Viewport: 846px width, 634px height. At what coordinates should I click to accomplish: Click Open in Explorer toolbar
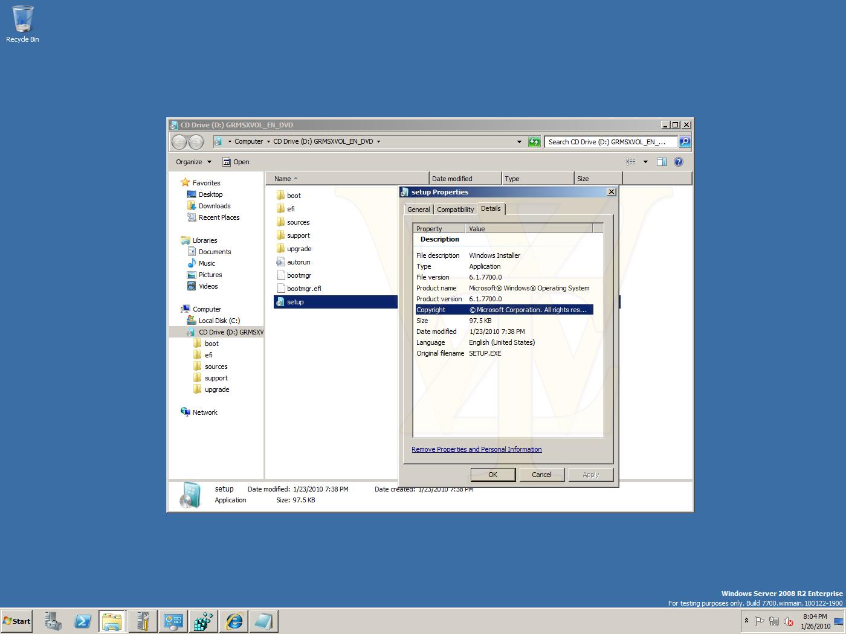pyautogui.click(x=236, y=162)
